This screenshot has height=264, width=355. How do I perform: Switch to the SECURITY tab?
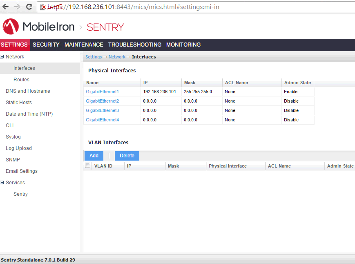46,45
